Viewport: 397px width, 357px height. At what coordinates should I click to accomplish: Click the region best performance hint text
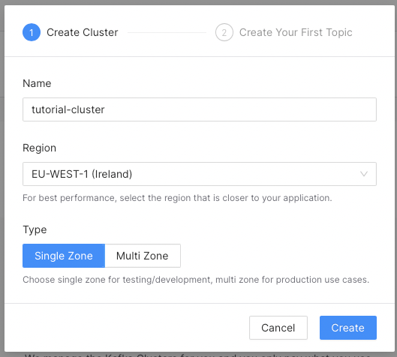pos(177,198)
